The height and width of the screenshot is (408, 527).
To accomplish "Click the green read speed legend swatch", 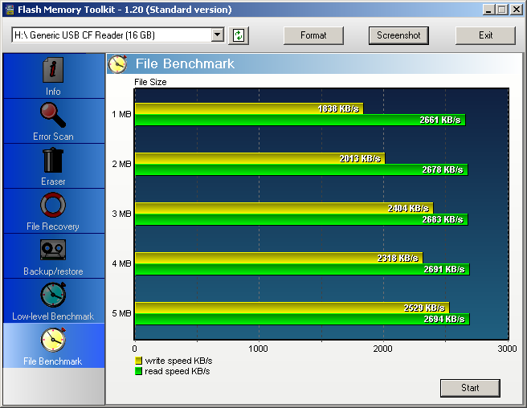I will 138,372.
